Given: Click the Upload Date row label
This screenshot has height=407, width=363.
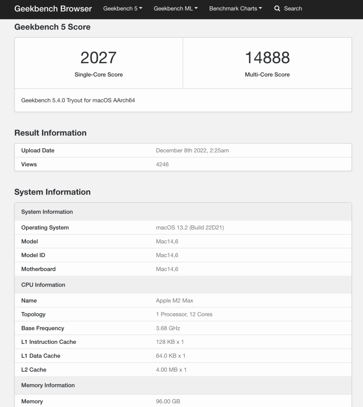Looking at the screenshot, I should (38, 150).
